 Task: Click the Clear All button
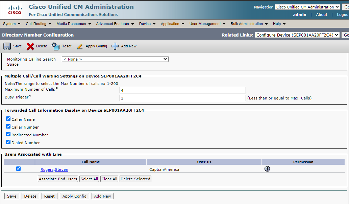click(109, 179)
